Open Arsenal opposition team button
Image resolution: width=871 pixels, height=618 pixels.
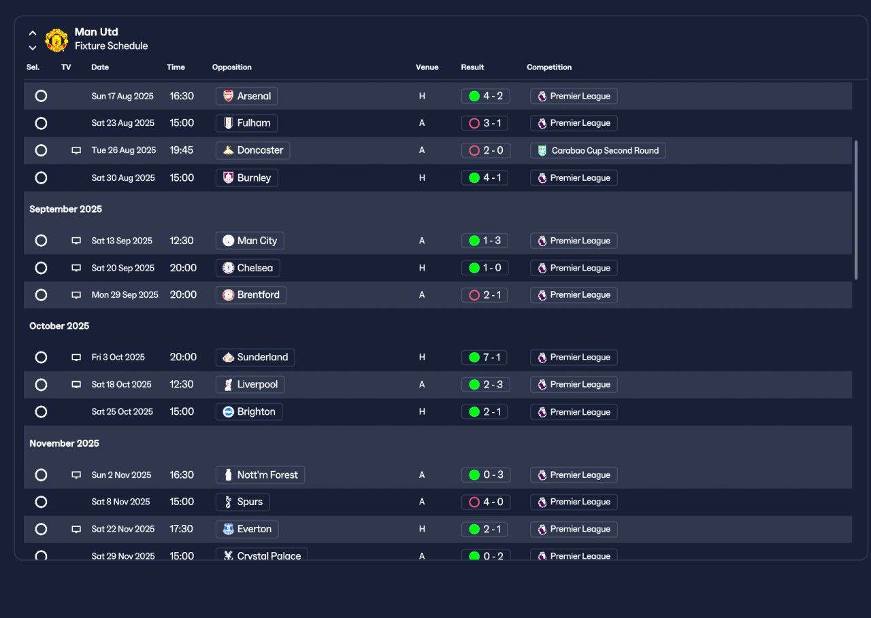pyautogui.click(x=246, y=96)
